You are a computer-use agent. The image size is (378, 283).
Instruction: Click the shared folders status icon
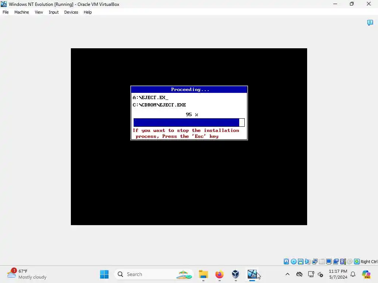click(336, 262)
